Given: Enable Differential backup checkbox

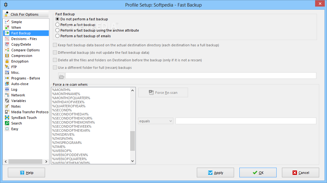Looking at the screenshot, I should [55, 53].
